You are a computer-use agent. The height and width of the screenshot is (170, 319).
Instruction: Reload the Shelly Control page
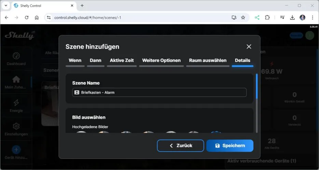pos(27,17)
